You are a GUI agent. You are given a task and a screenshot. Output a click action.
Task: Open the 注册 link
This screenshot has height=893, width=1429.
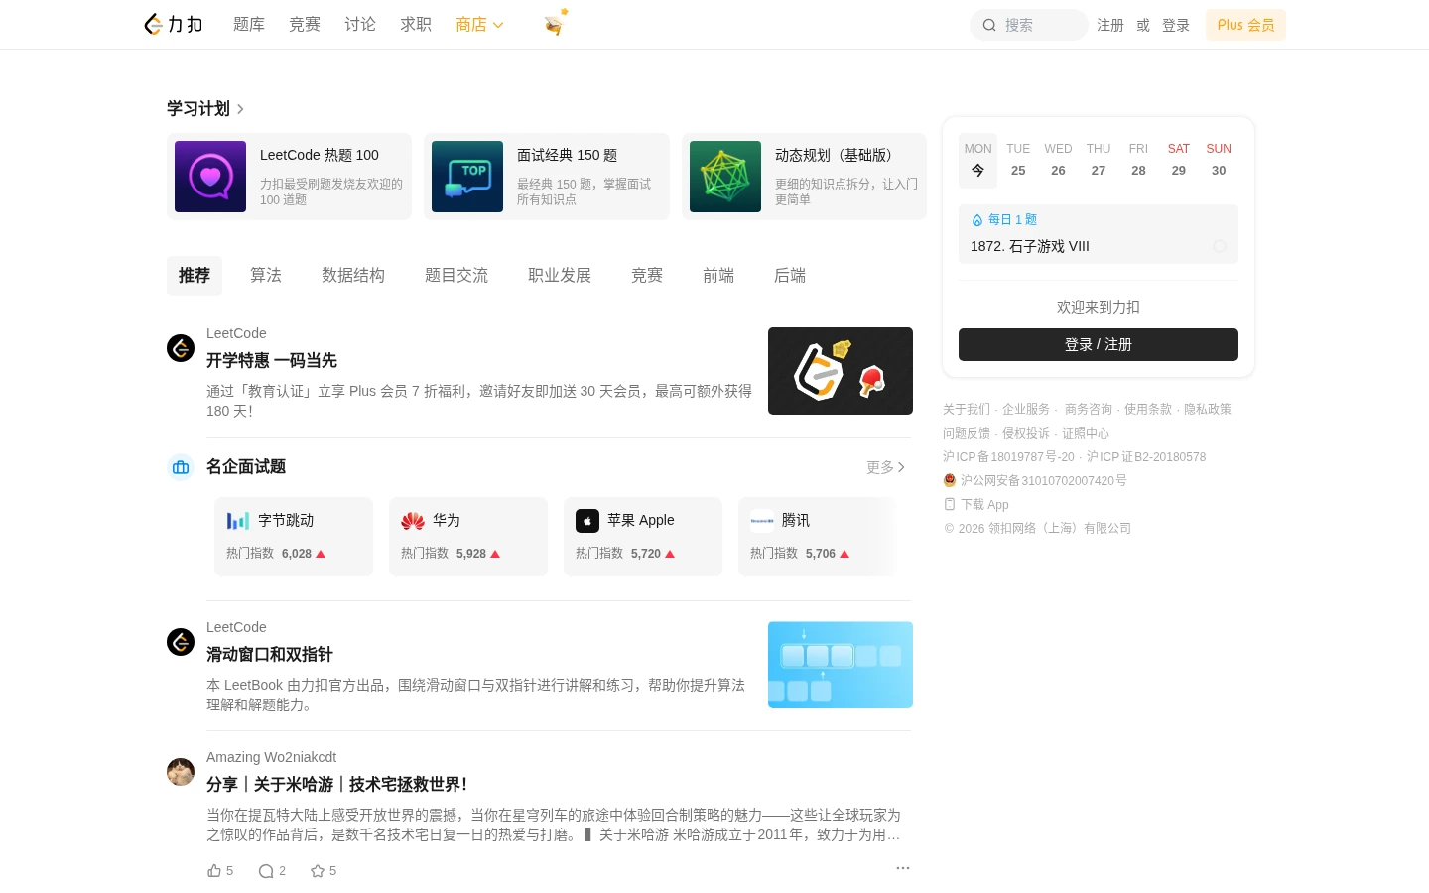click(1110, 25)
